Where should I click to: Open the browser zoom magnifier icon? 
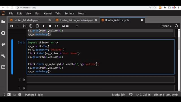(x=150, y=8)
